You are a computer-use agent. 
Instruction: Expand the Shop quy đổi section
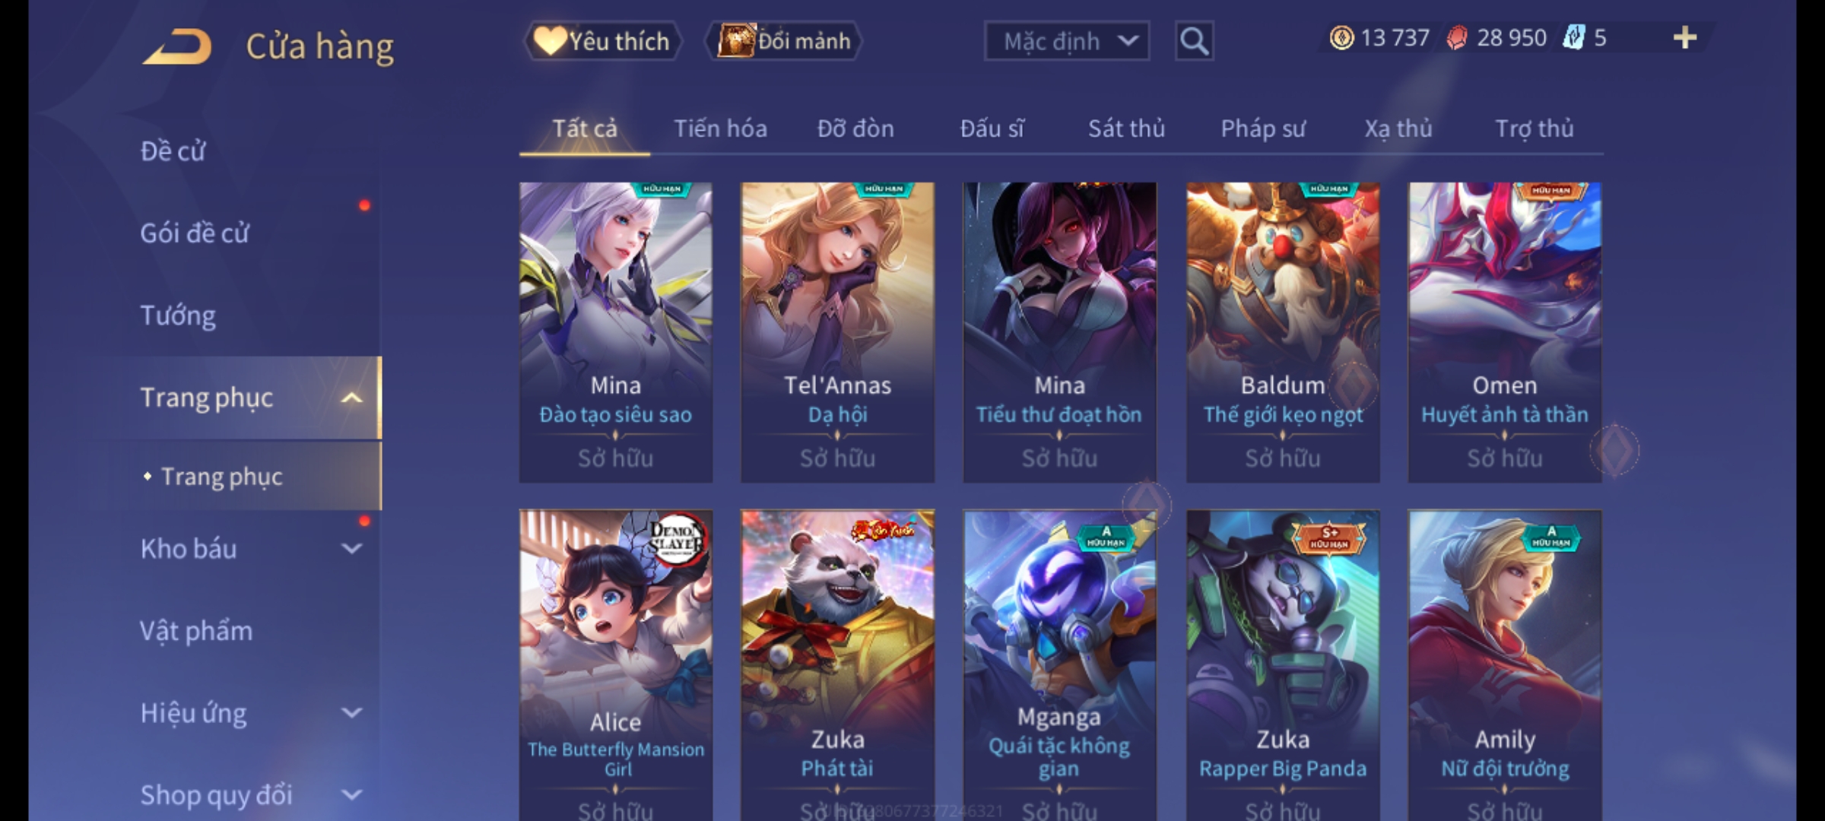[351, 794]
